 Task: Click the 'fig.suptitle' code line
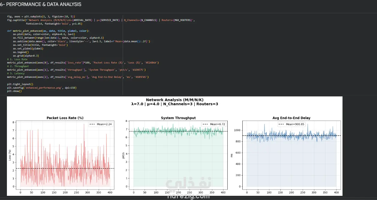click(x=101, y=20)
